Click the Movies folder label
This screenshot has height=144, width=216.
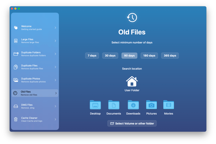tap(168, 114)
